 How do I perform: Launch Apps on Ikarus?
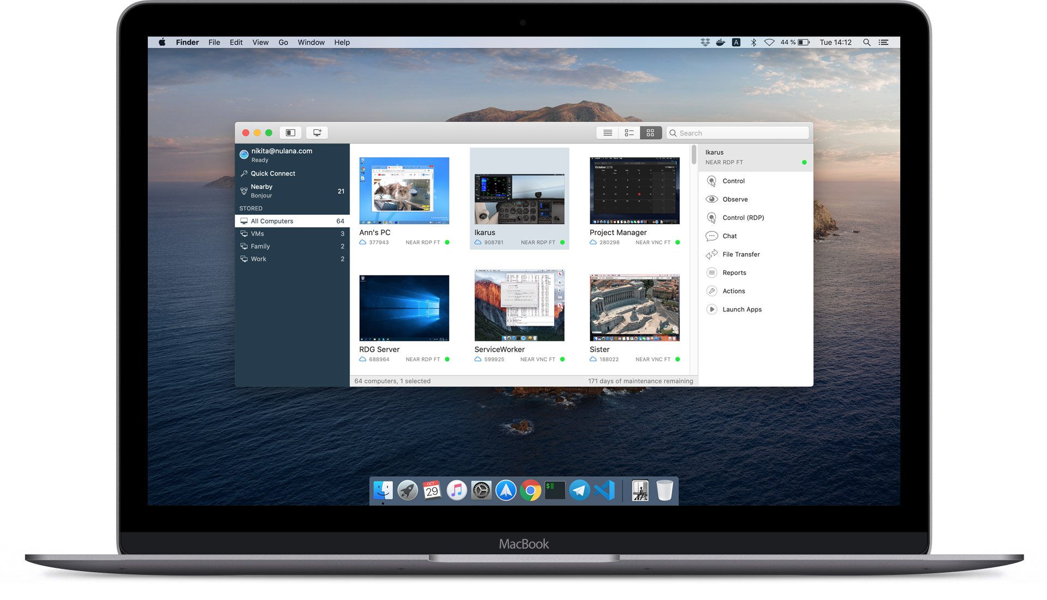742,309
